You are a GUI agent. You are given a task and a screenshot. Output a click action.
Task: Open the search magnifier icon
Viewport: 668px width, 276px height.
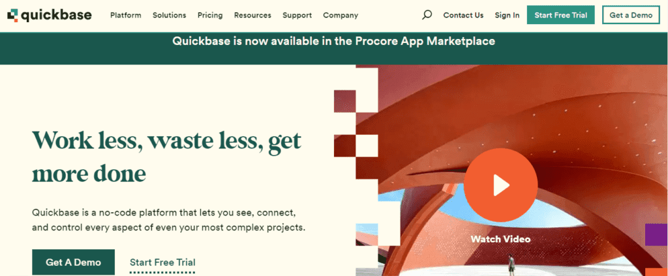(427, 15)
